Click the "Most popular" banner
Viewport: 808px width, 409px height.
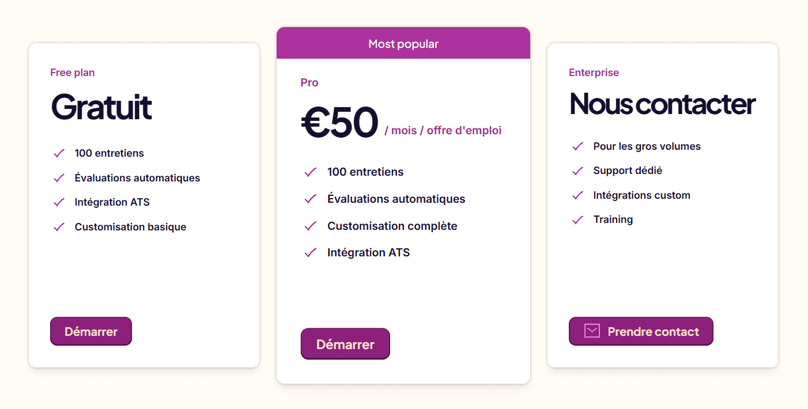403,43
